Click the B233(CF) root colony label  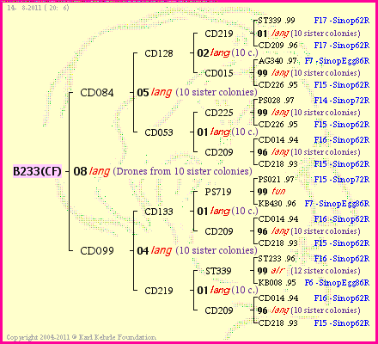(37, 171)
